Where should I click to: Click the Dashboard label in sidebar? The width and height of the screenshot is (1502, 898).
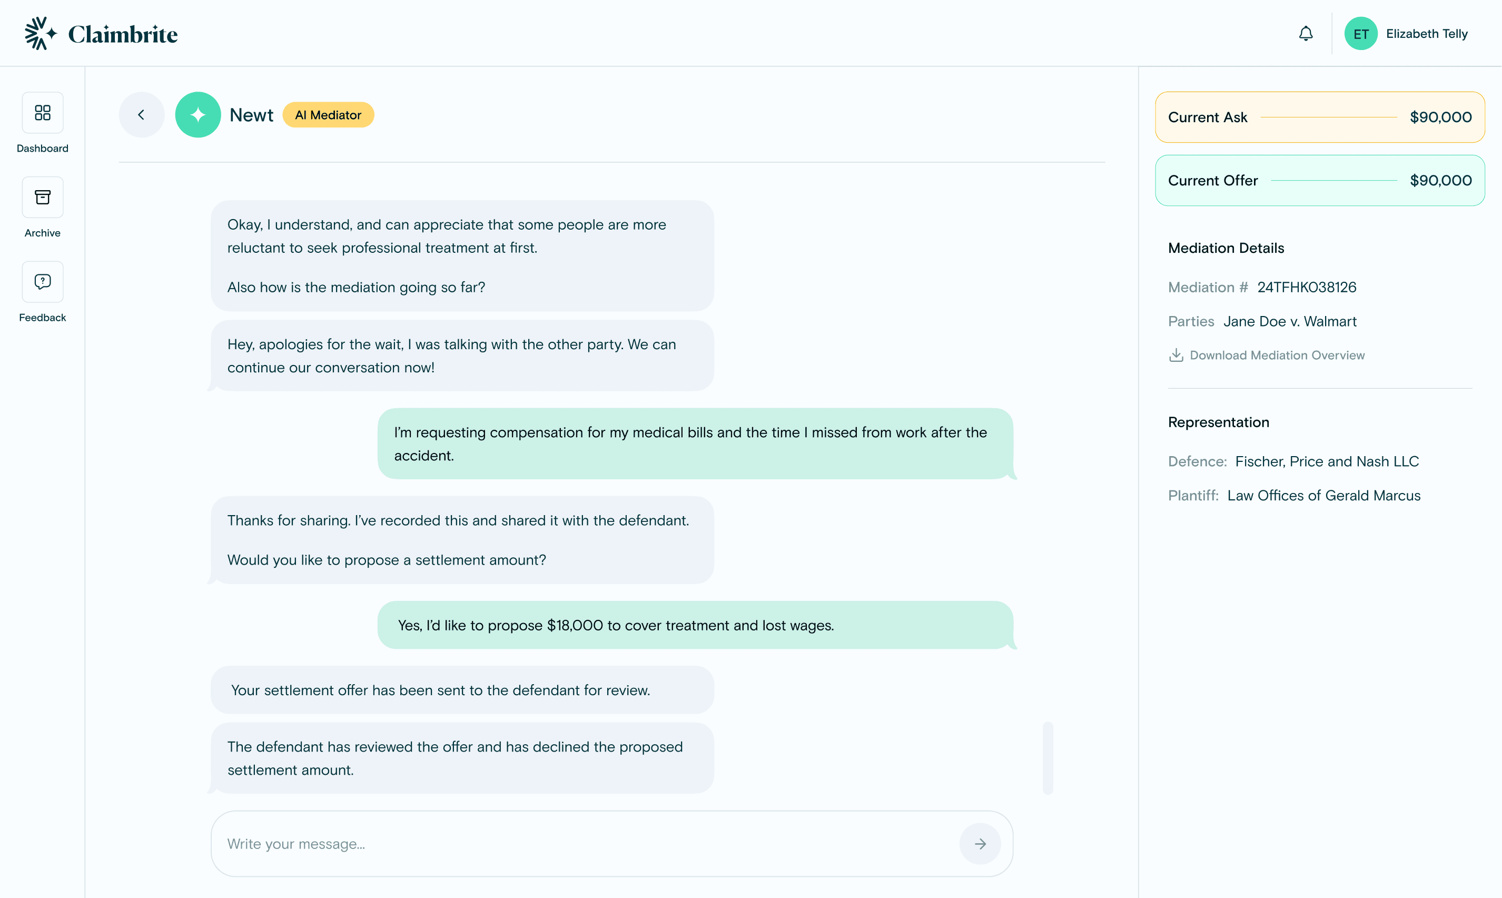(42, 149)
